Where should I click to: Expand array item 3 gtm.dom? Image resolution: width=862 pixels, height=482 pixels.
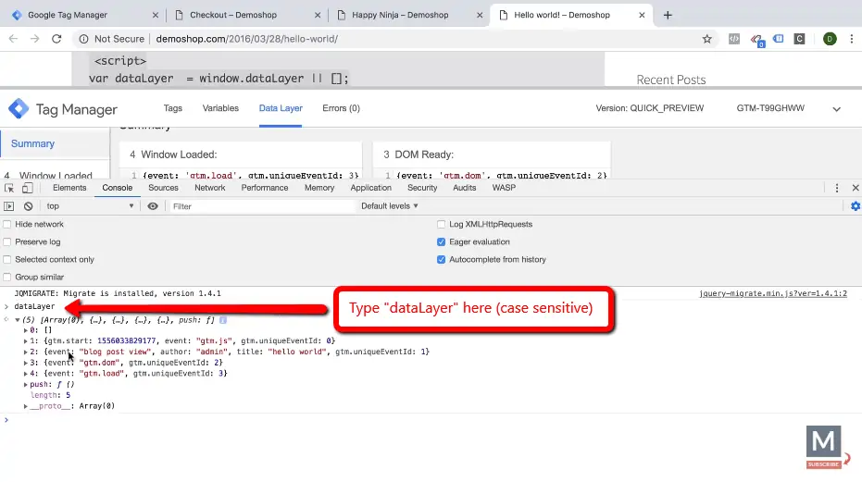point(25,363)
